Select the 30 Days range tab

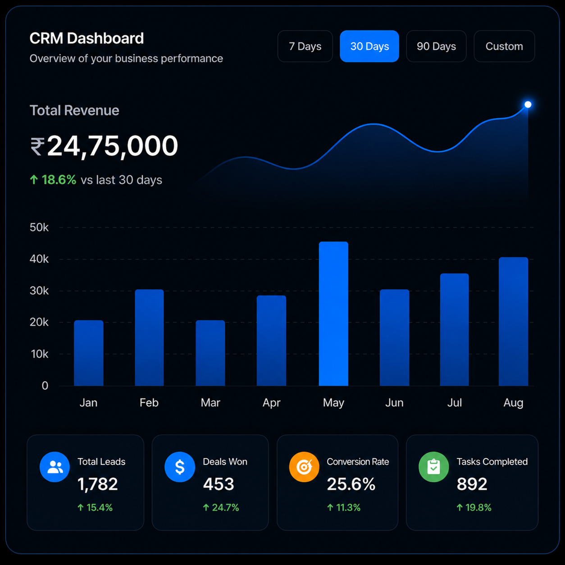[x=369, y=46]
